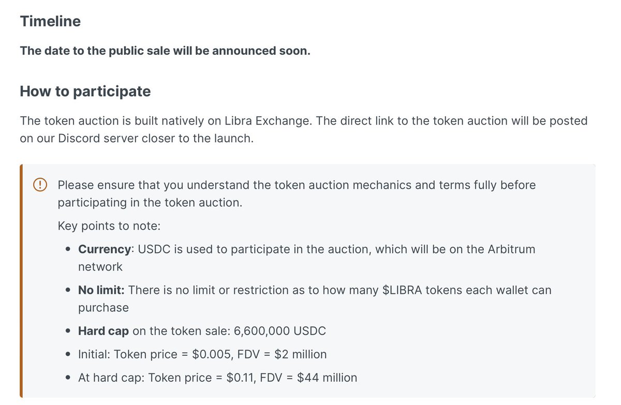Click the bold public sale date announcement
This screenshot has height=405, width=621.
165,51
